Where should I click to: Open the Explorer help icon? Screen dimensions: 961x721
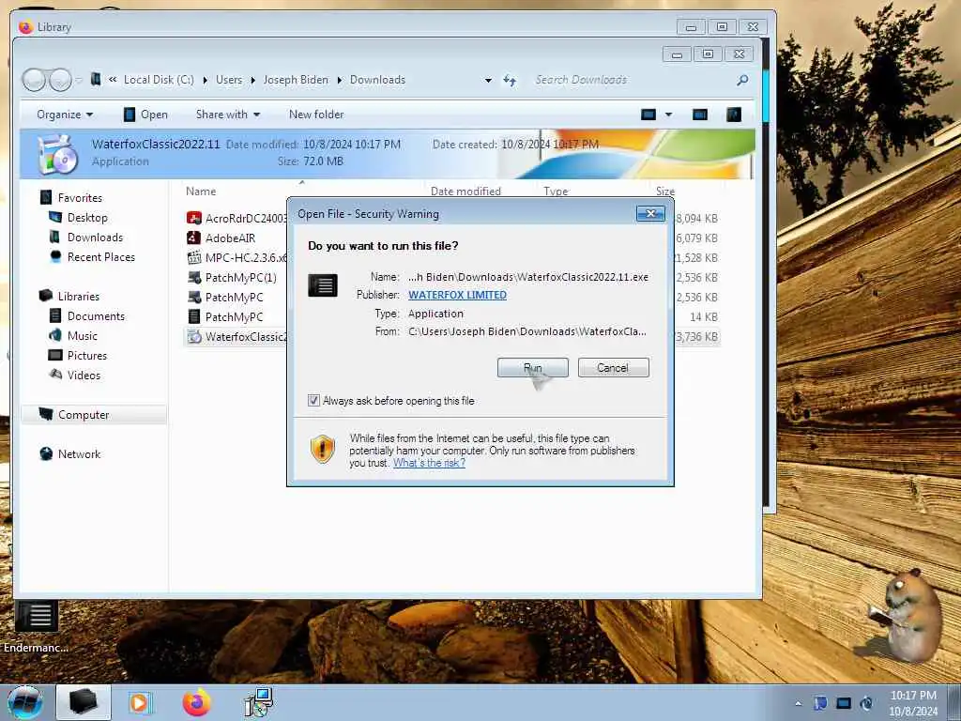click(734, 115)
